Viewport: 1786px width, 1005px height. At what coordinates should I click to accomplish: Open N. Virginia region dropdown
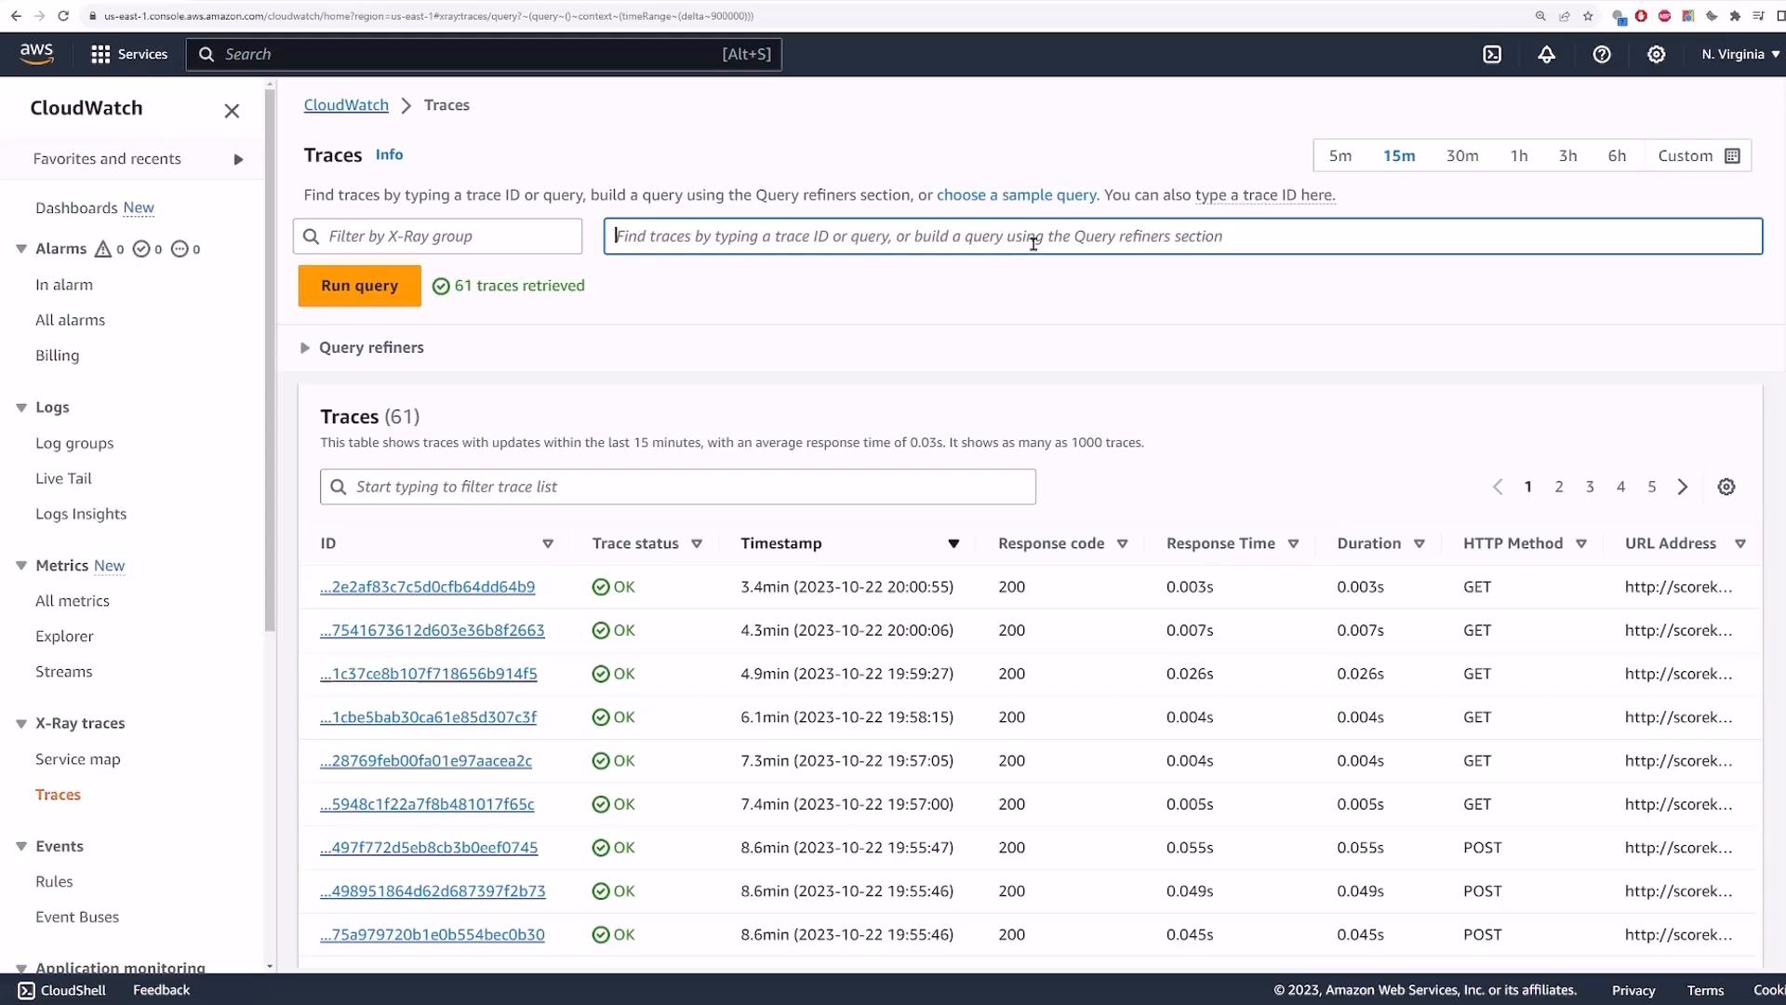point(1739,54)
